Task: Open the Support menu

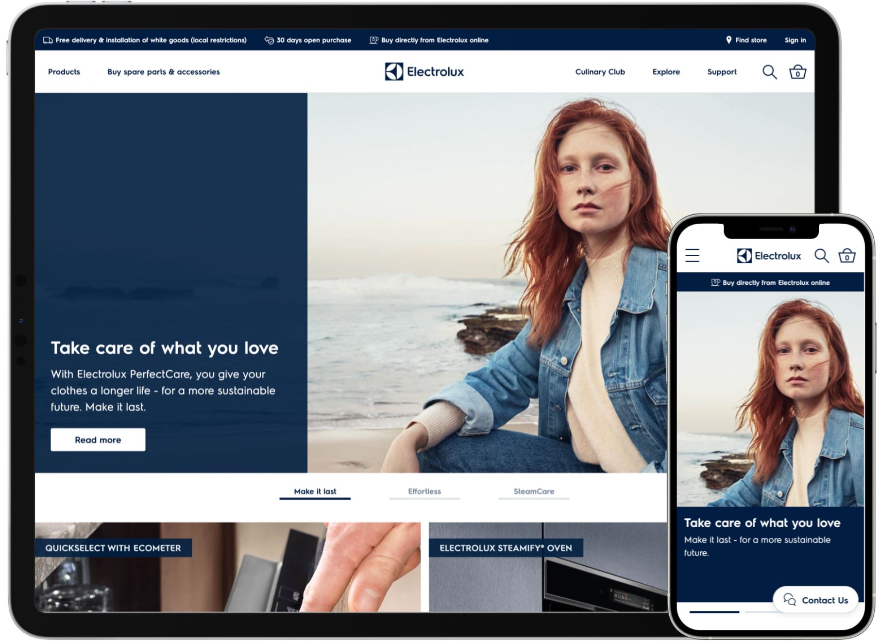Action: pos(722,72)
